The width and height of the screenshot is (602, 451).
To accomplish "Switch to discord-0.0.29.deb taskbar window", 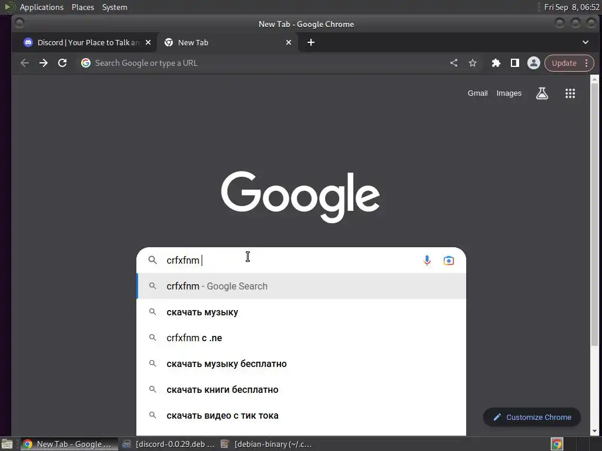I will pyautogui.click(x=168, y=444).
